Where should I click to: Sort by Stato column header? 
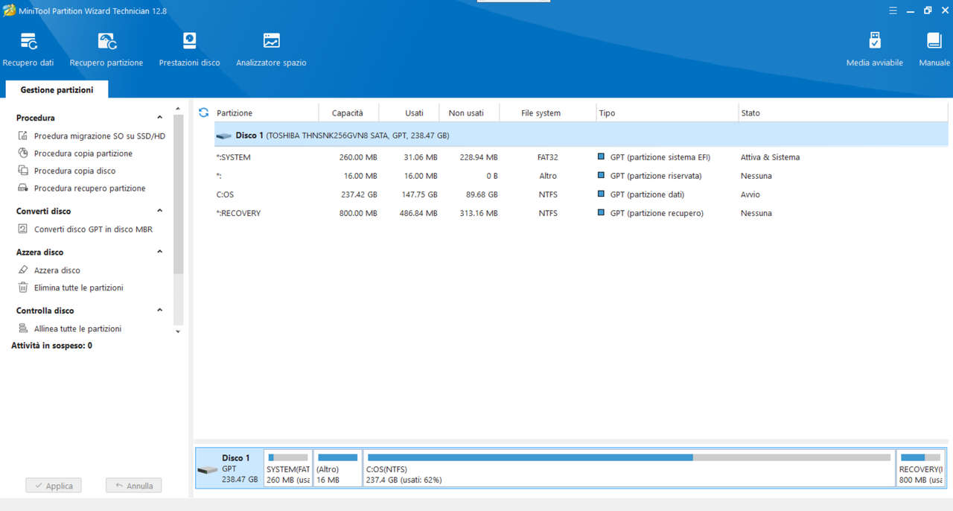click(x=843, y=113)
